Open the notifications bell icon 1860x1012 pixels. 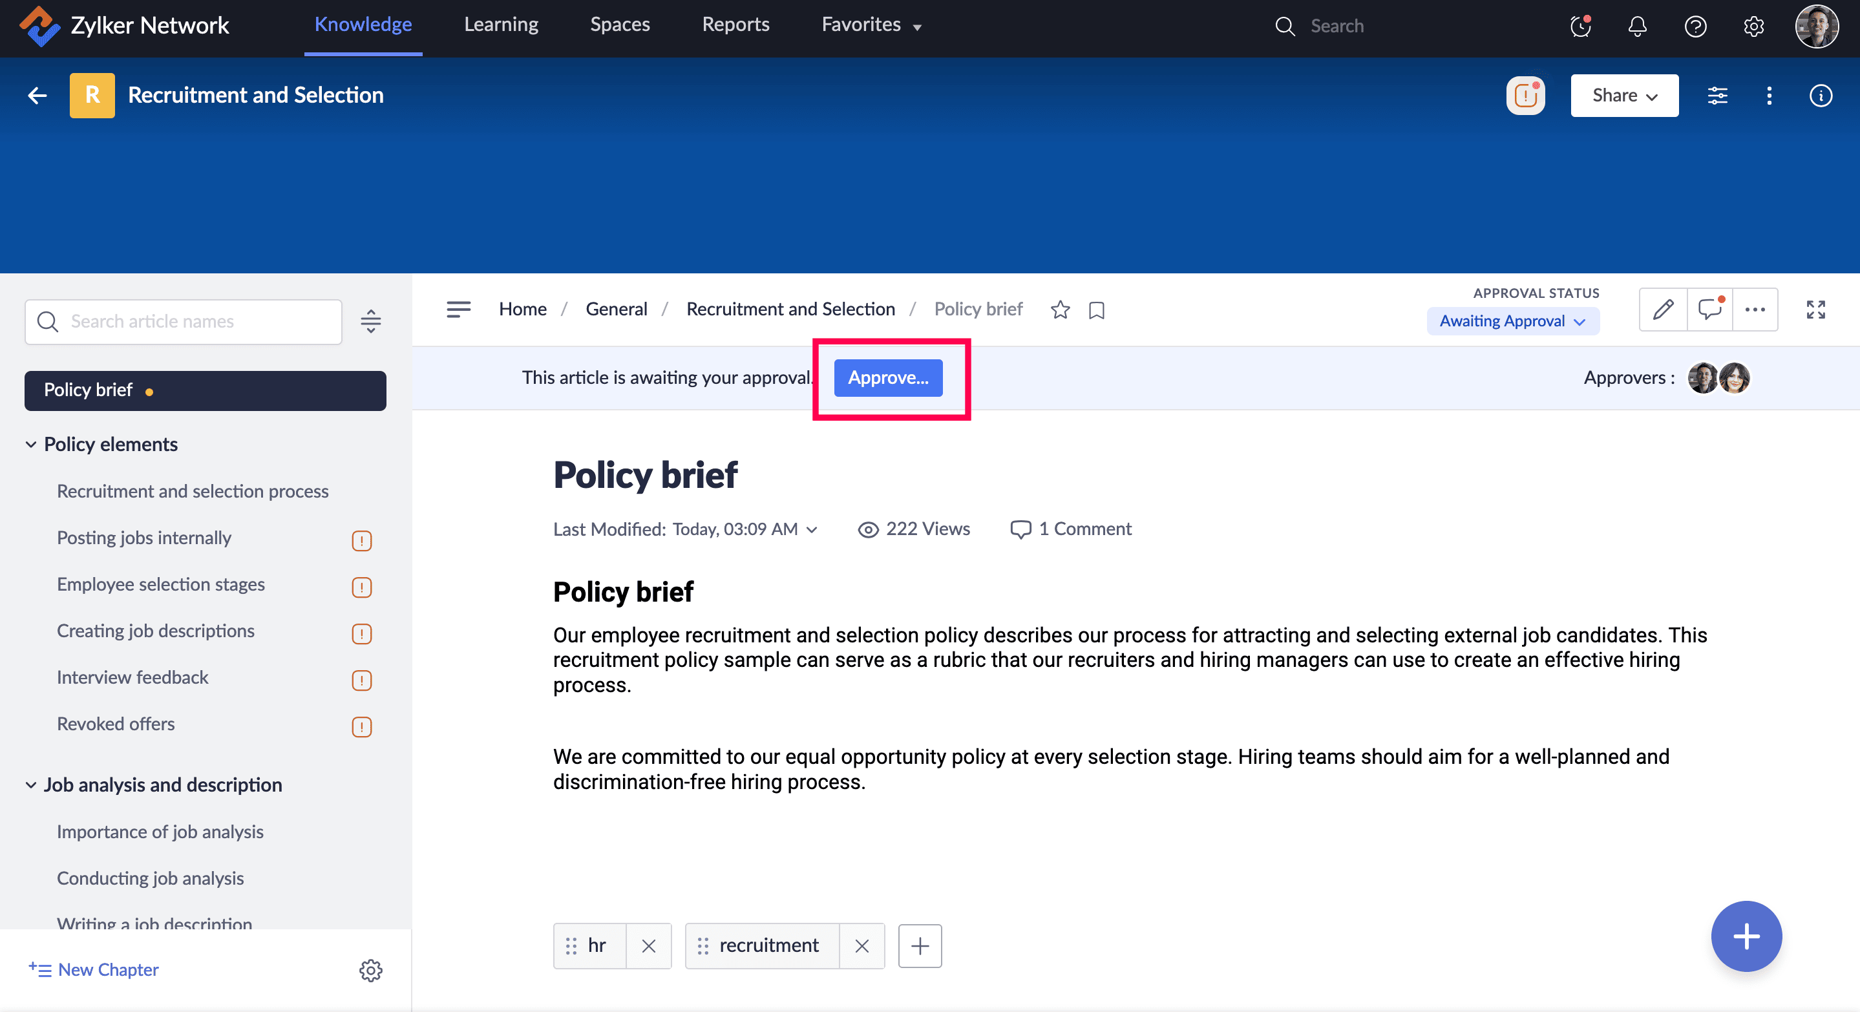pyautogui.click(x=1637, y=26)
